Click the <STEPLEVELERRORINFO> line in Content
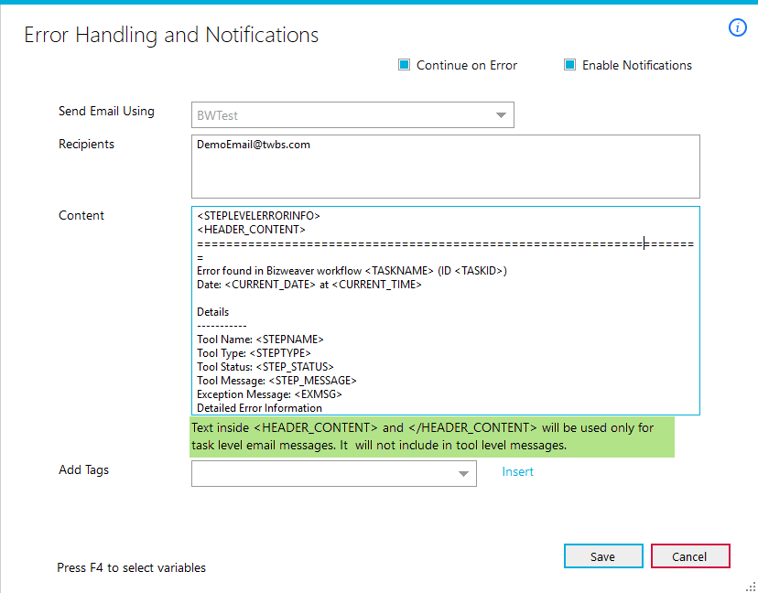Image resolution: width=758 pixels, height=593 pixels. 259,216
